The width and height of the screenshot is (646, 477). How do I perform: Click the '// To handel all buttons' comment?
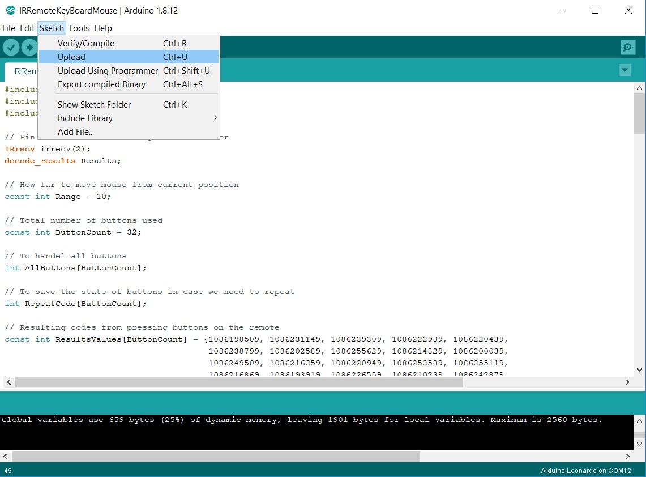click(66, 256)
